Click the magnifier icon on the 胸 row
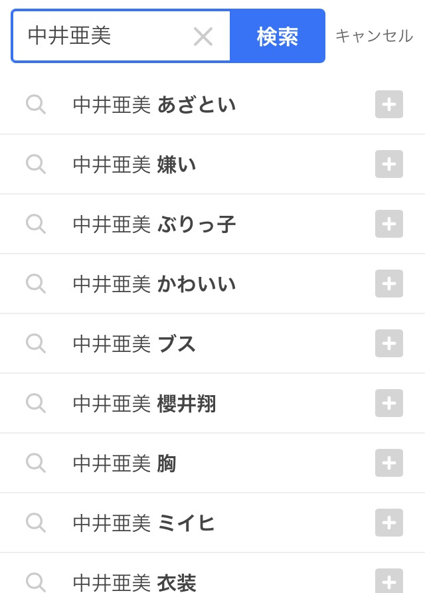425x593 pixels. pyautogui.click(x=35, y=463)
